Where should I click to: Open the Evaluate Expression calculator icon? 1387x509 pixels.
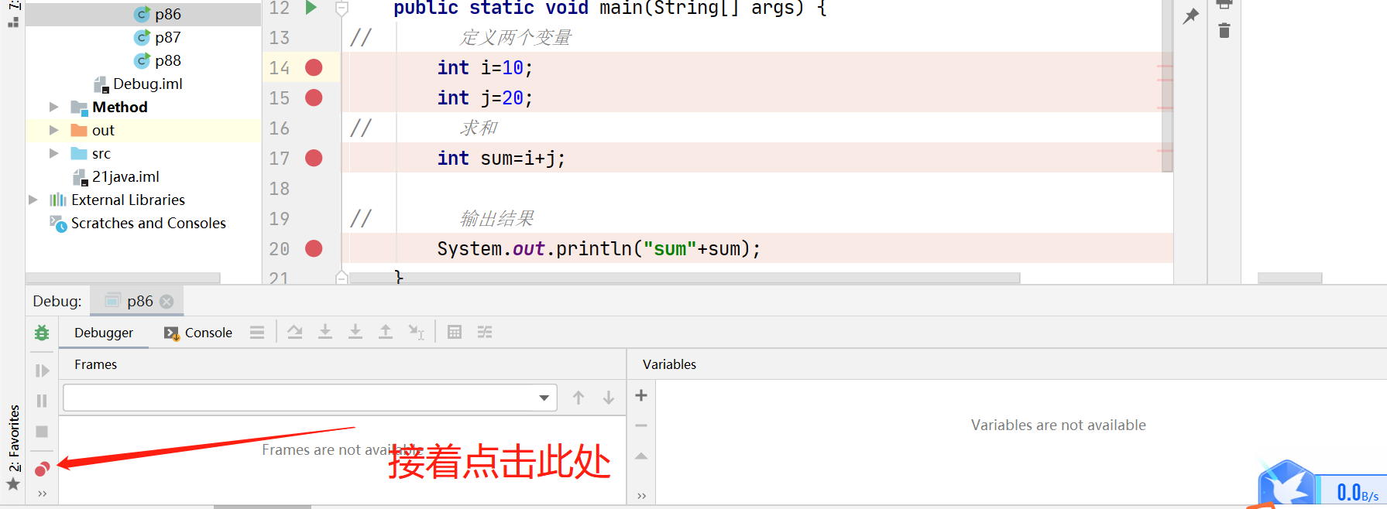coord(455,332)
